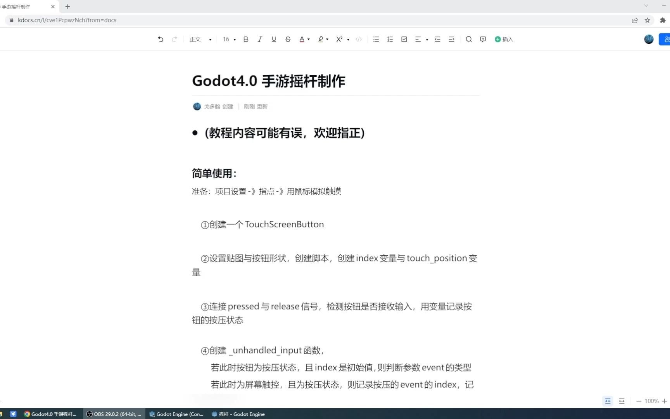The height and width of the screenshot is (419, 670).
Task: Expand the font color dropdown arrow
Action: [x=309, y=40]
